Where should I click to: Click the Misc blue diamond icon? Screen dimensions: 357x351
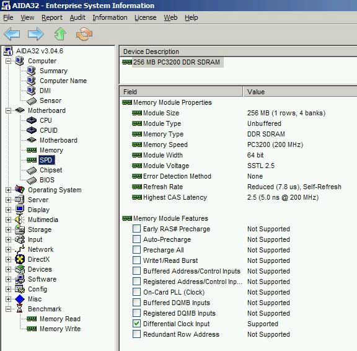click(20, 299)
